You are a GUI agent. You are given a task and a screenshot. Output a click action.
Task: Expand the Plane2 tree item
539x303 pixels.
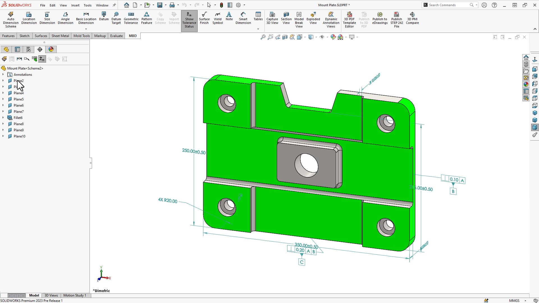(3, 81)
